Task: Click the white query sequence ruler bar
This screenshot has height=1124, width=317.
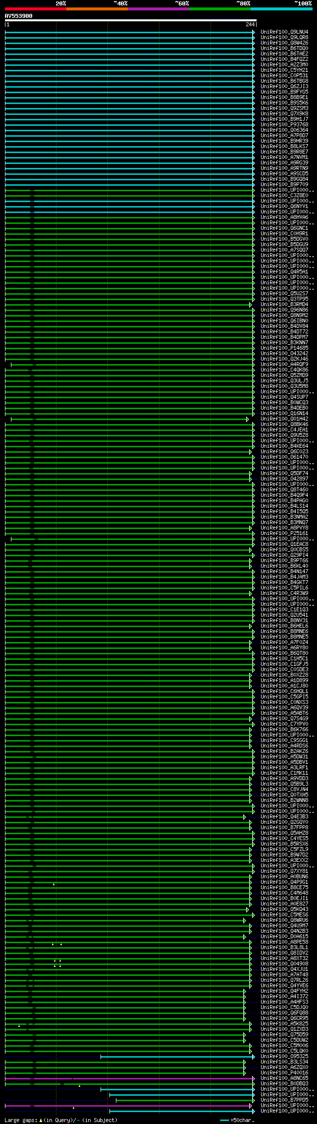Action: coord(130,20)
